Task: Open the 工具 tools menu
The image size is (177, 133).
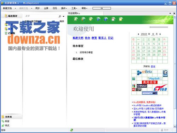Action: [74, 8]
